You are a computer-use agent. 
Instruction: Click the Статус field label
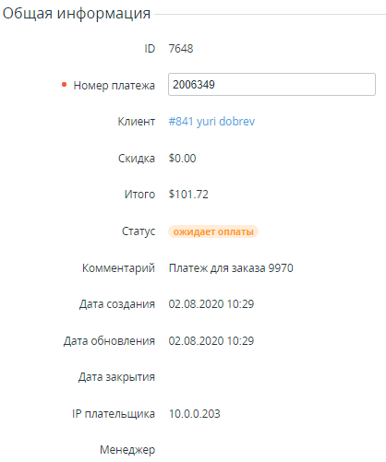click(139, 231)
